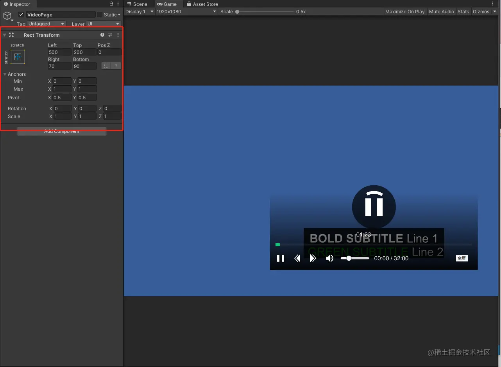Screen dimensions: 501x367
Task: Open the Asset Store tab
Action: [x=202, y=4]
